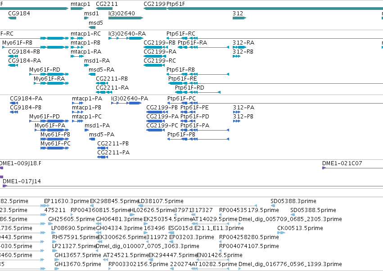Screen dimensions: 383x271
Task: Select the 312 gene label
Action: (238, 14)
